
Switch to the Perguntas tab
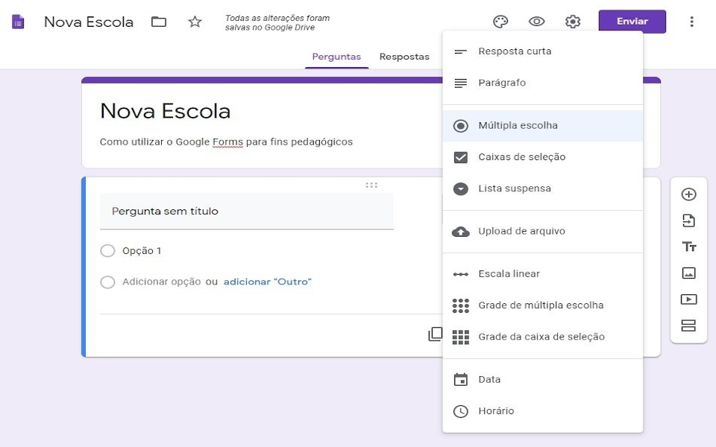pyautogui.click(x=336, y=57)
